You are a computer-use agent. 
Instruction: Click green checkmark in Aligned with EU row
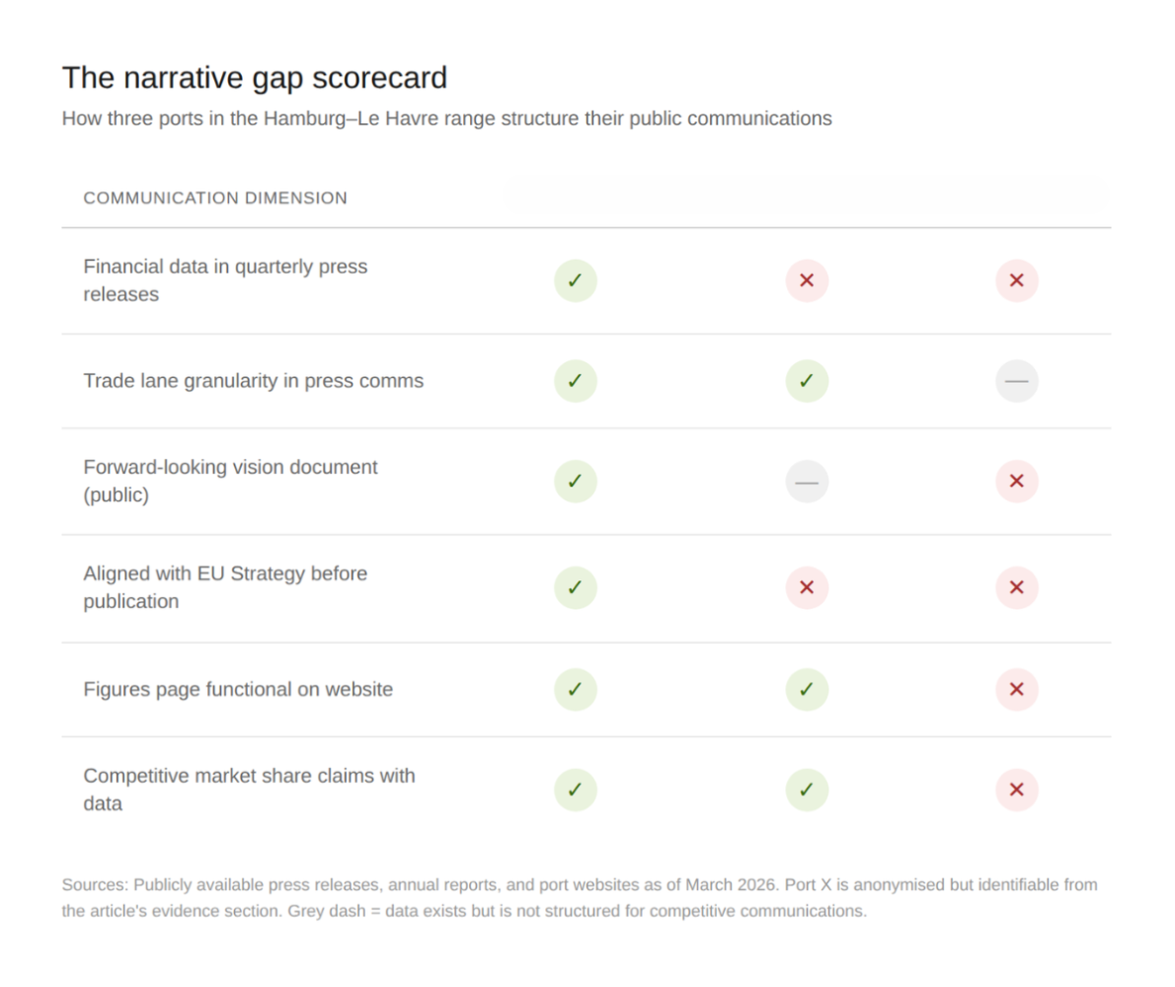(576, 588)
